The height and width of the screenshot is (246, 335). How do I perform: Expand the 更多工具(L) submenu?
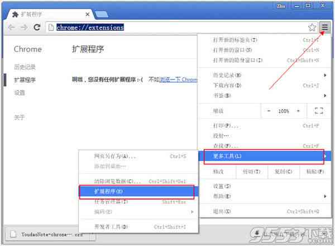(x=265, y=156)
